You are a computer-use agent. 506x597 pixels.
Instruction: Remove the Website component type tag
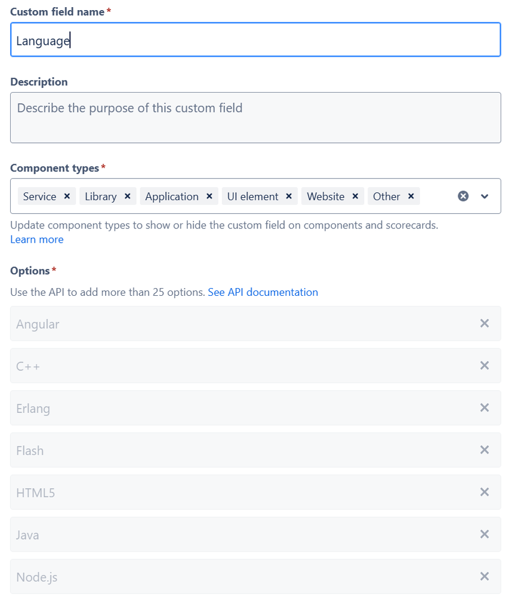click(355, 196)
